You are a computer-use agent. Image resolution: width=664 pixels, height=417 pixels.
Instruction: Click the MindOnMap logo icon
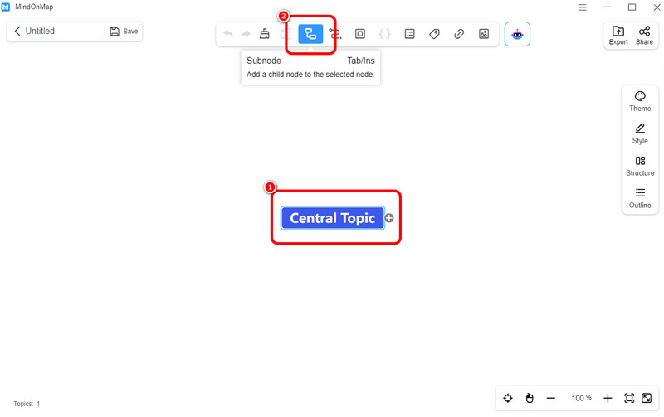[6, 7]
